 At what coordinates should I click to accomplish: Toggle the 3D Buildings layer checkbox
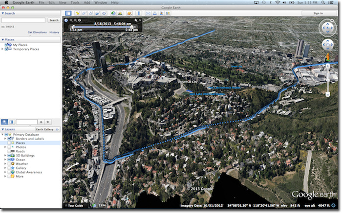(9, 156)
